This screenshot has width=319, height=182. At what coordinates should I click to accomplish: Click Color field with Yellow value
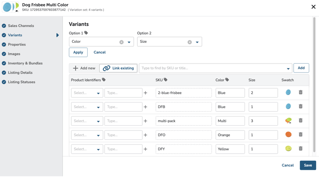tap(230, 149)
